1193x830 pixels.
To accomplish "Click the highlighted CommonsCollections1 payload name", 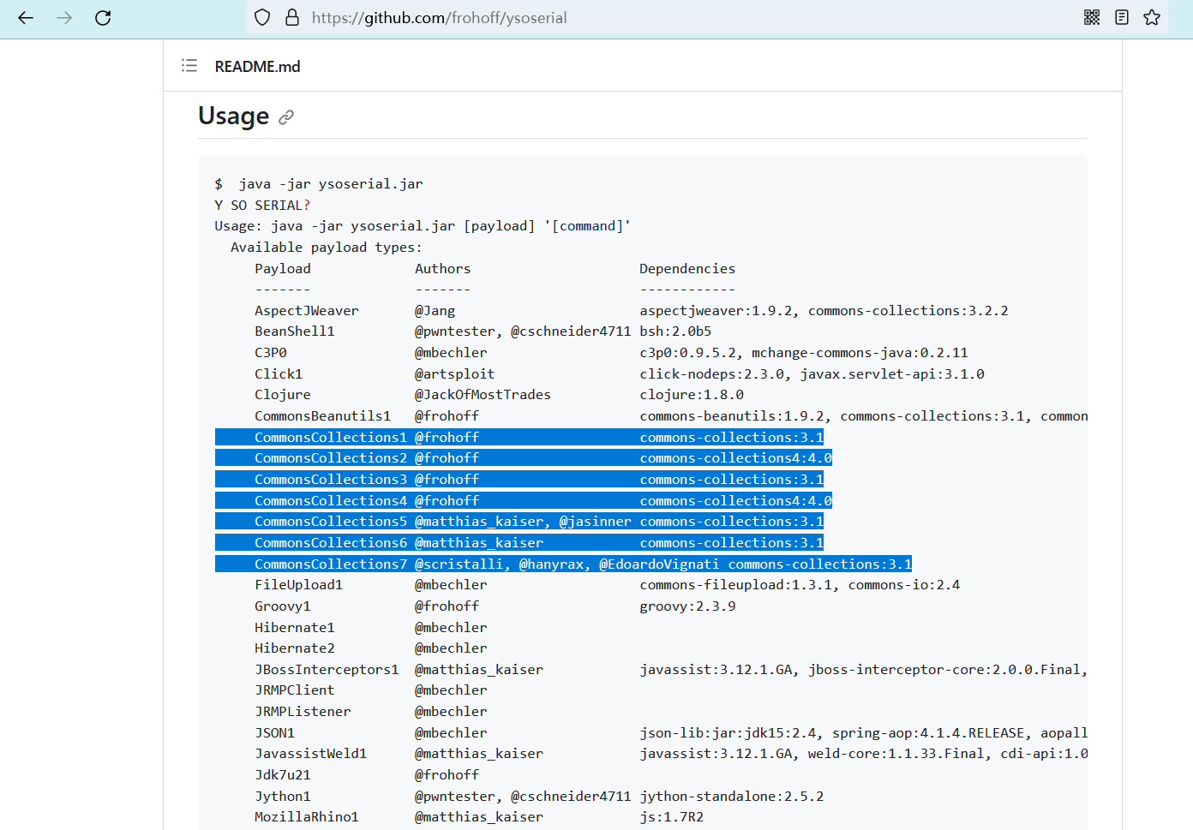I will coord(330,438).
